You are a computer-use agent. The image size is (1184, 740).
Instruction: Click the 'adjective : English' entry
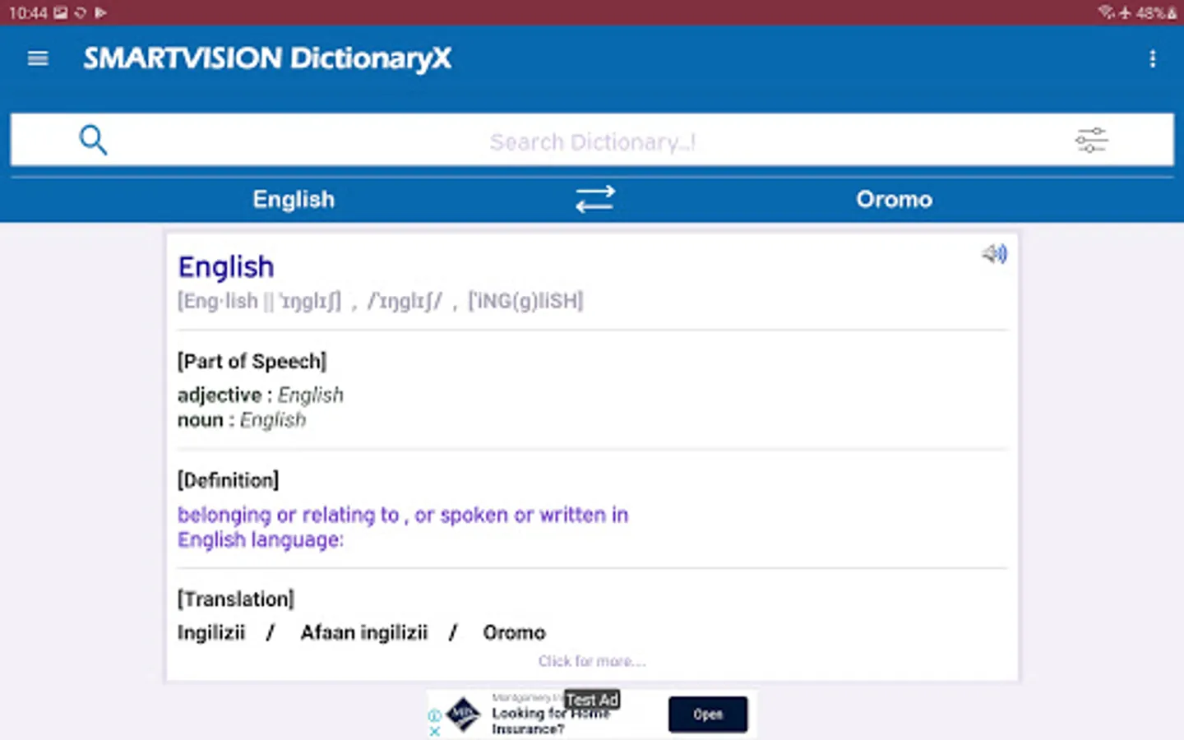[x=260, y=395]
